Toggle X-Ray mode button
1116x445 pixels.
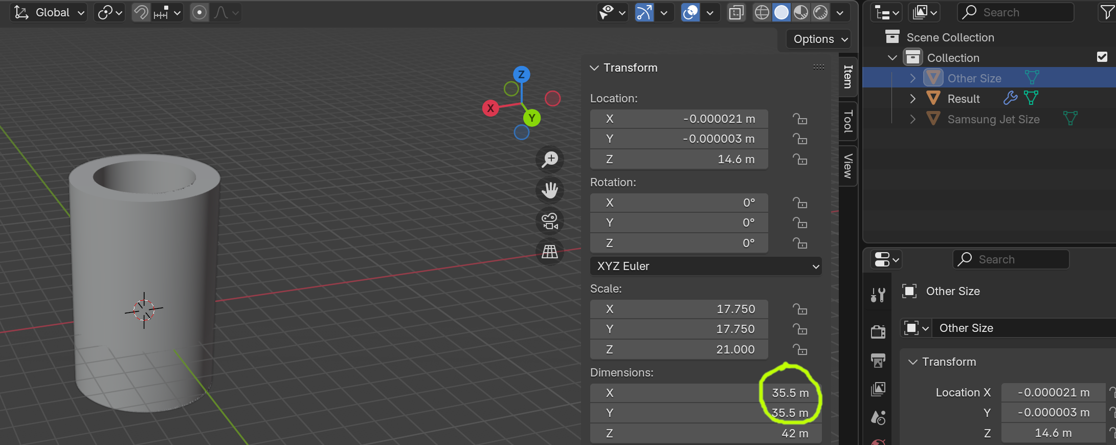click(x=736, y=12)
